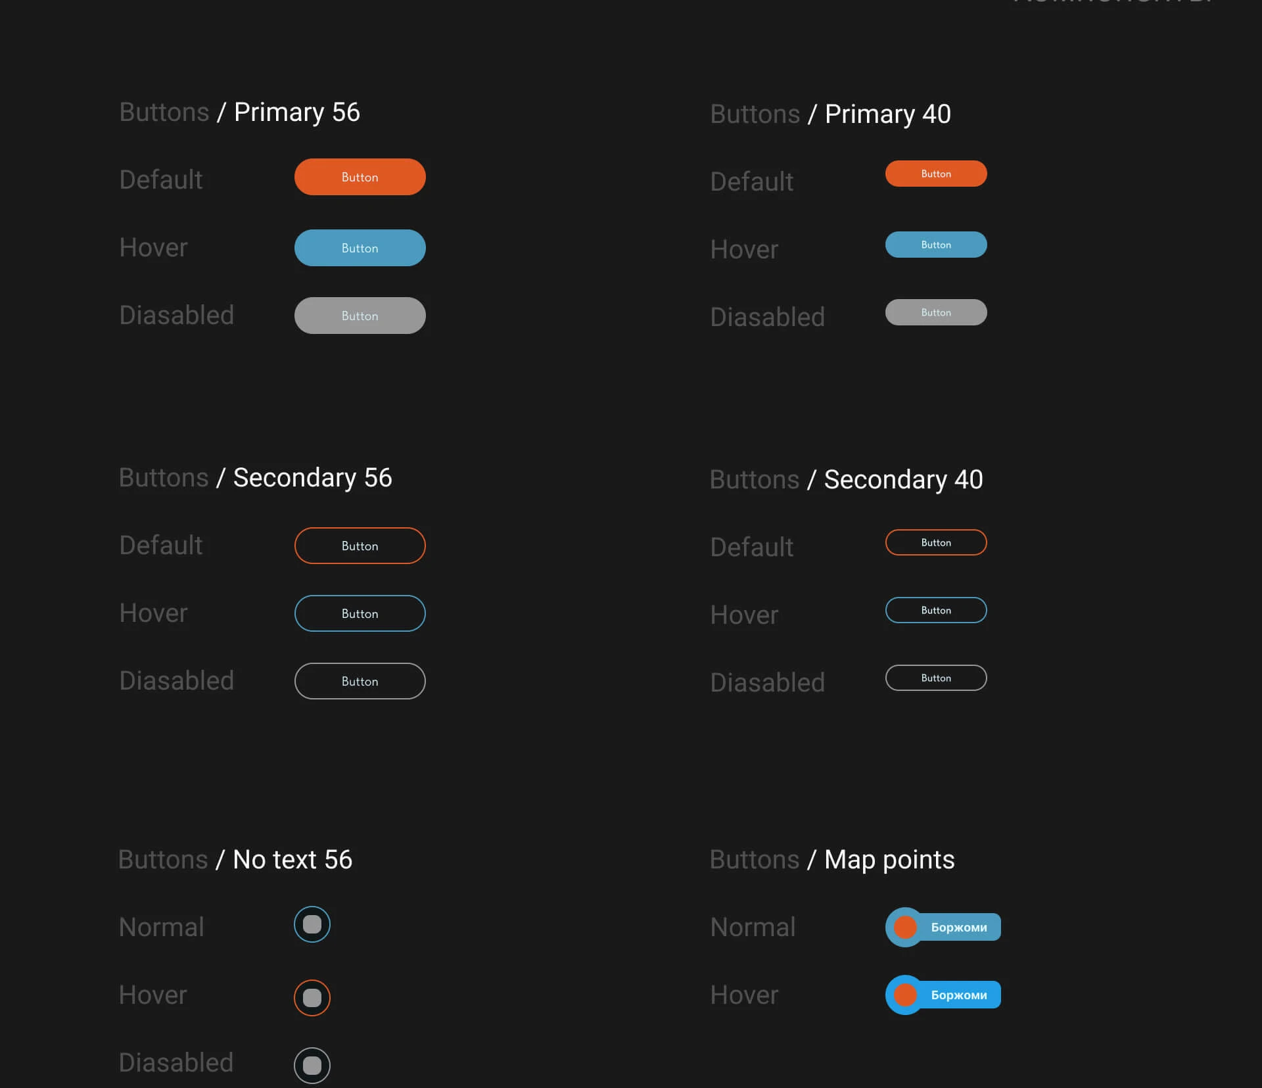Click the gray Primary 56 Disabled button
Screen dimensions: 1262x1088
360,316
